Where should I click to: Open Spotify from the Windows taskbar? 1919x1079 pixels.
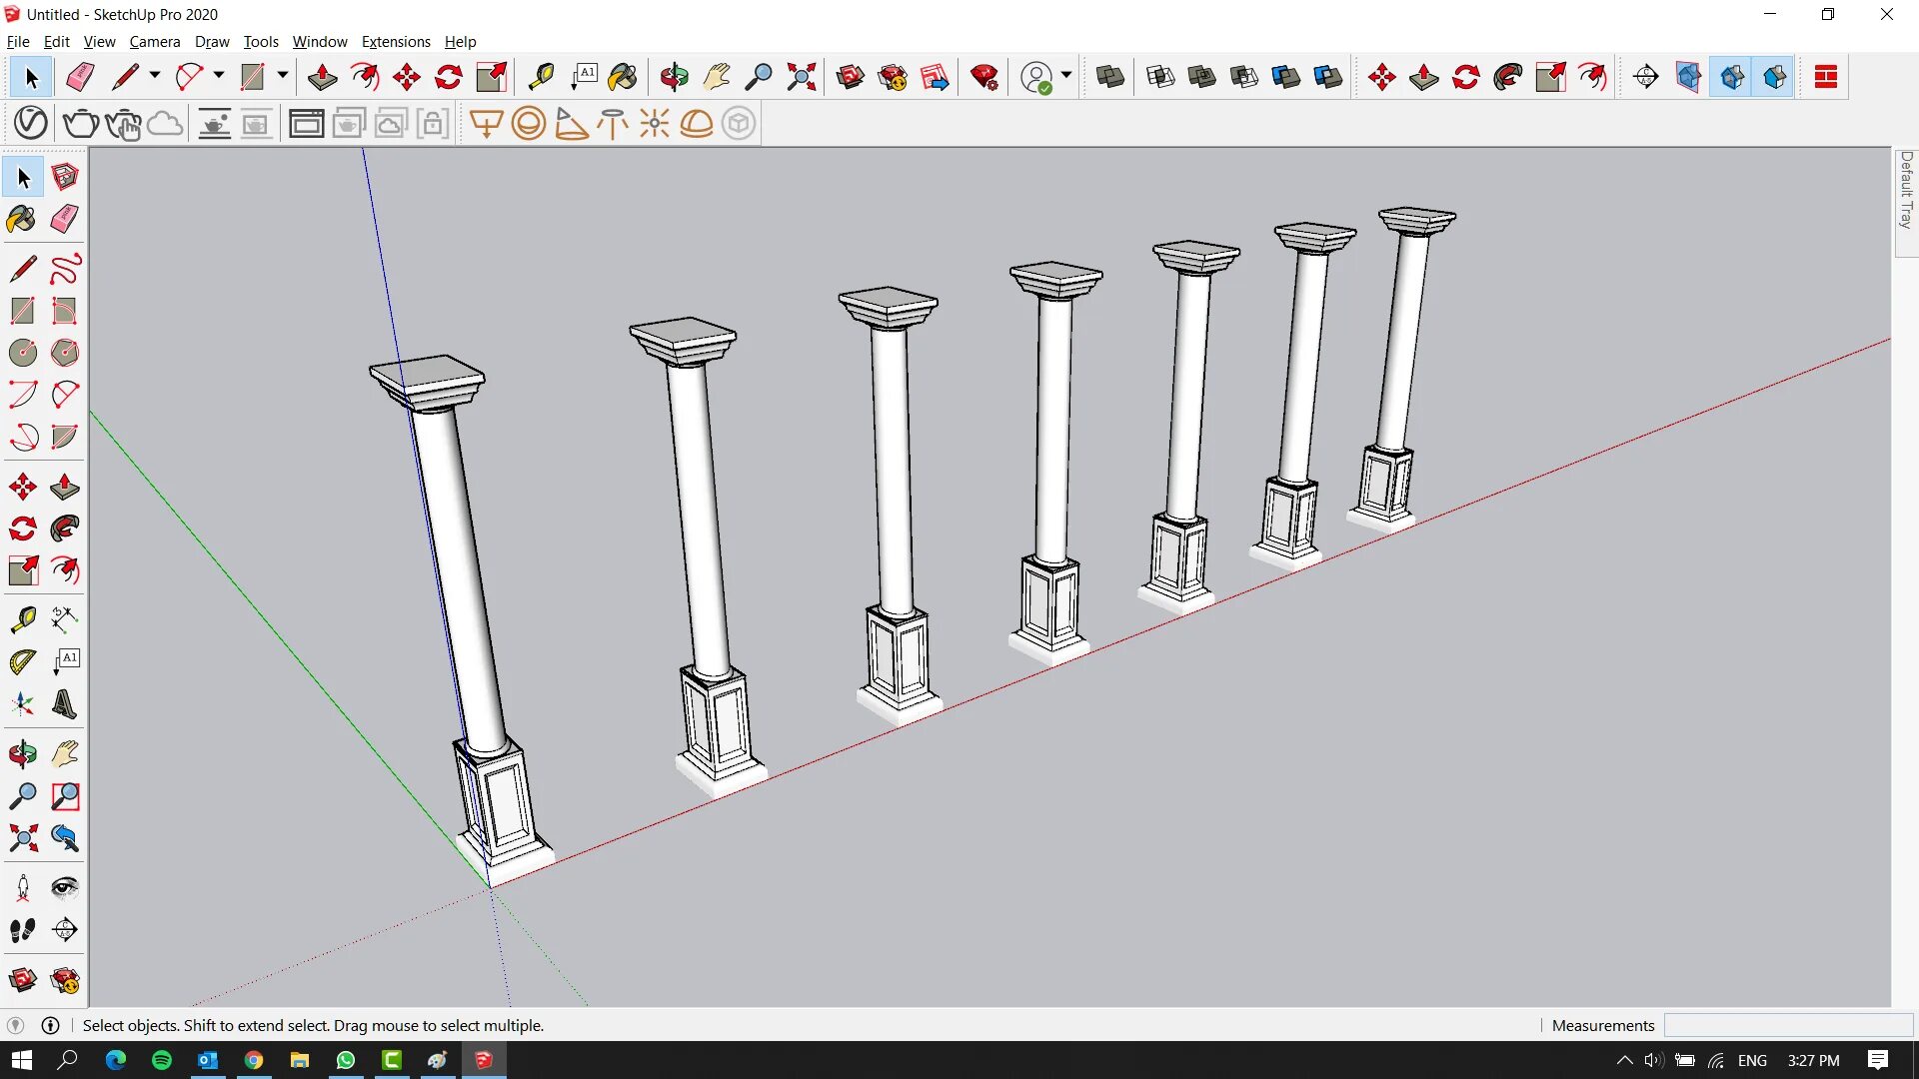(162, 1060)
